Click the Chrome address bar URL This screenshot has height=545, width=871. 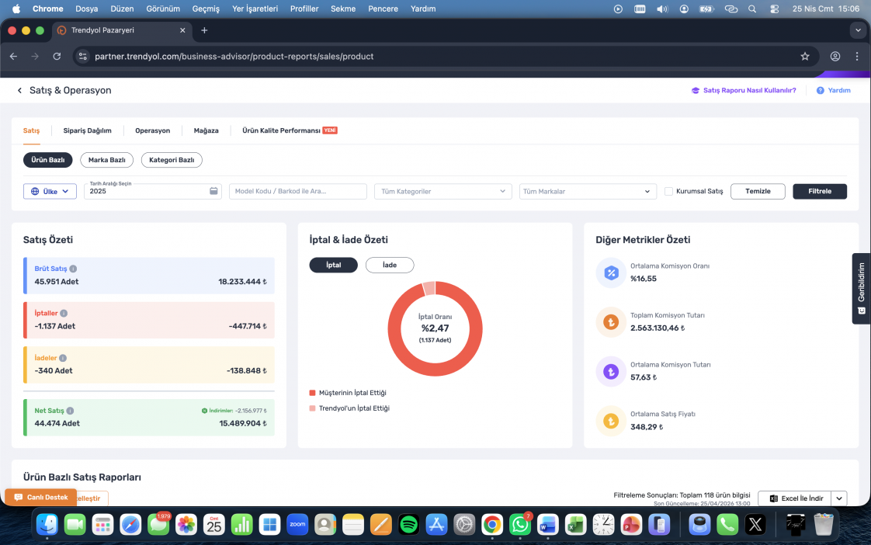[x=234, y=56]
